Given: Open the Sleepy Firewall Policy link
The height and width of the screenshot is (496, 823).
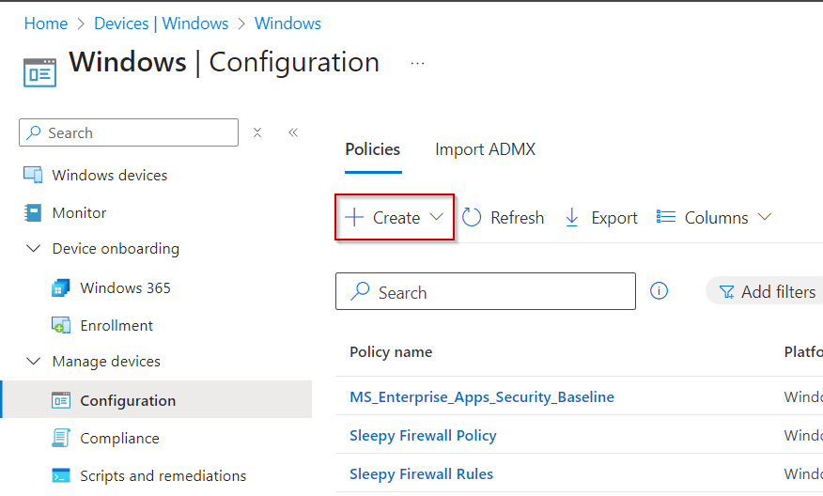Looking at the screenshot, I should [423, 436].
